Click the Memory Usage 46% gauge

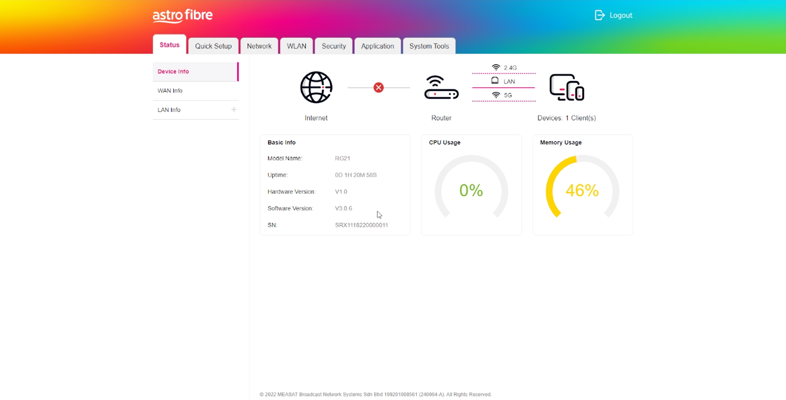[x=582, y=190]
